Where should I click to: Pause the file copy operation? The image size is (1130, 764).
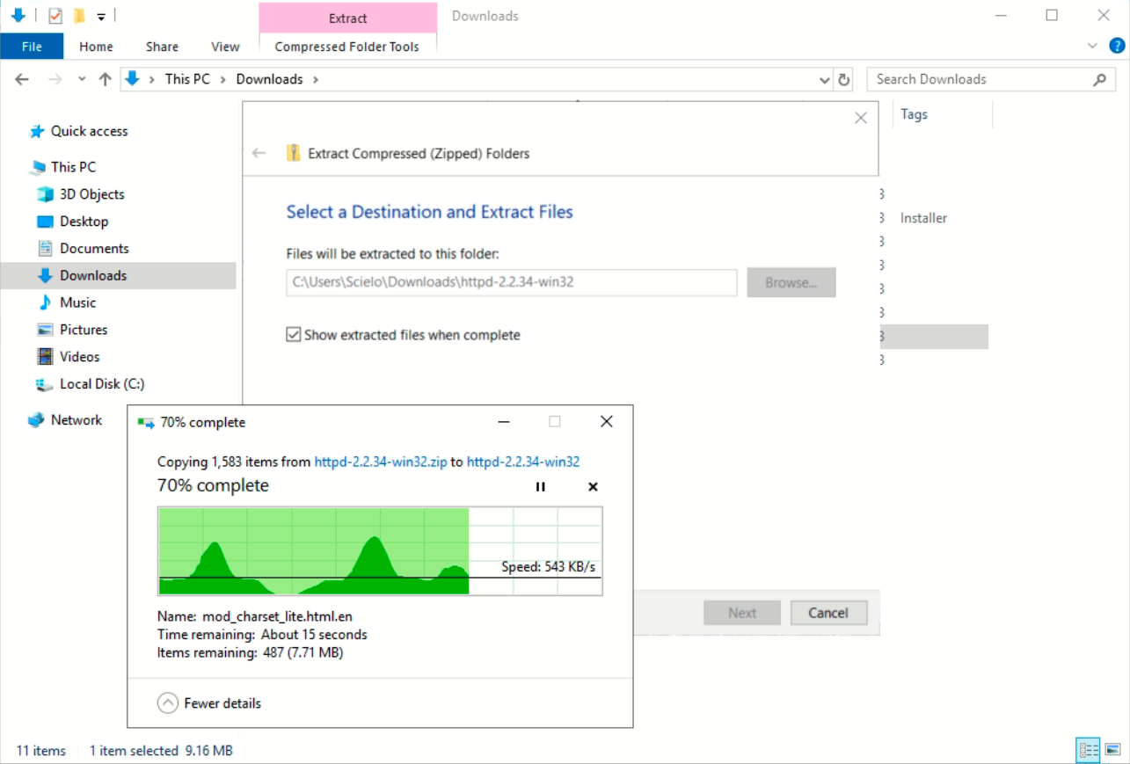pyautogui.click(x=540, y=487)
